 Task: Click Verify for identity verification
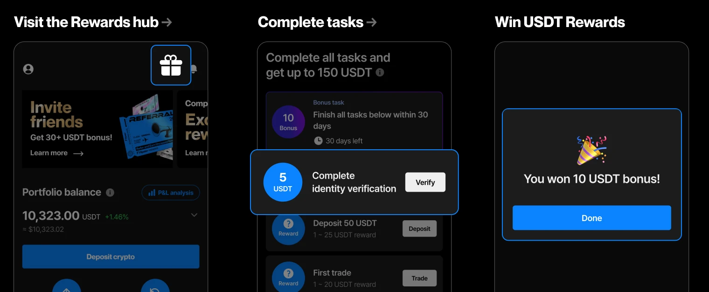tap(425, 182)
